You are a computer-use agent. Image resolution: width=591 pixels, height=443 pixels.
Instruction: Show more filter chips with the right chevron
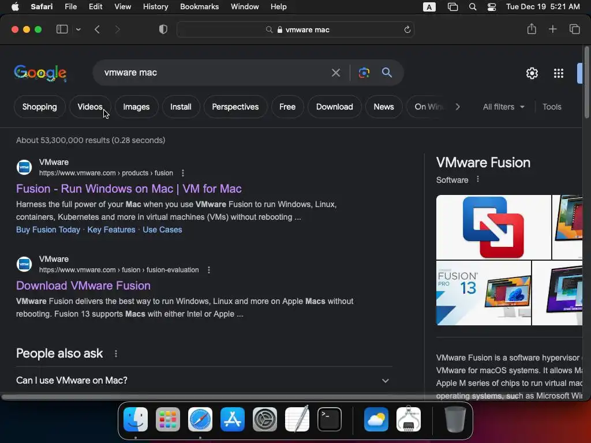458,107
